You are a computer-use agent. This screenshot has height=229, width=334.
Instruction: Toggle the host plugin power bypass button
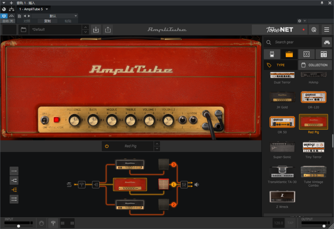(x=4, y=16)
